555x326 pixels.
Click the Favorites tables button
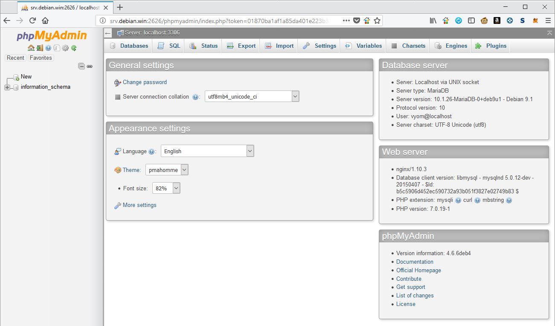point(41,58)
